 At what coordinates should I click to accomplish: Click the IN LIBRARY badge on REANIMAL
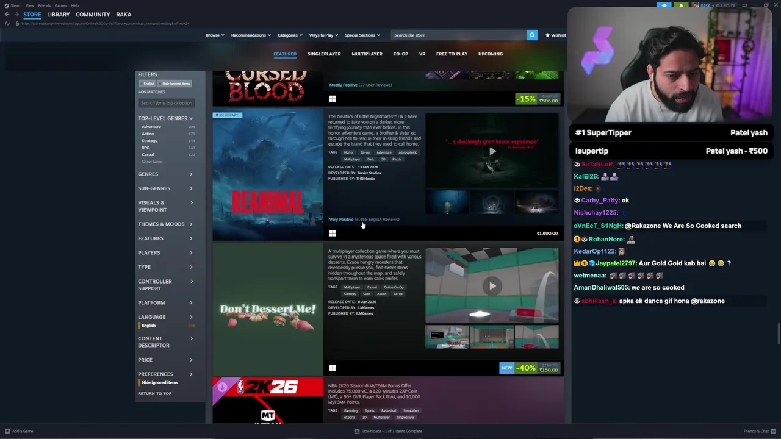click(228, 115)
